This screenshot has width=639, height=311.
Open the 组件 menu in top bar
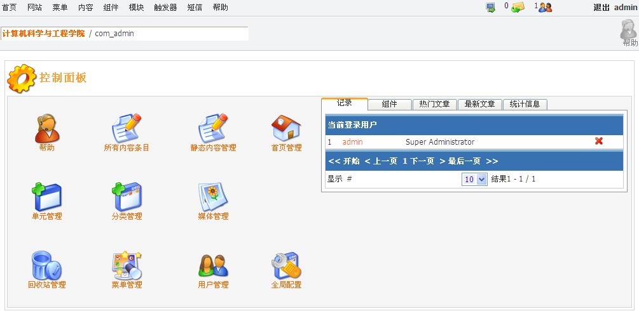click(x=111, y=8)
